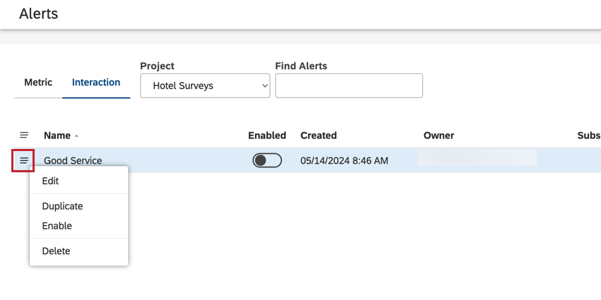This screenshot has width=601, height=300.
Task: Click the 05/14/2024 8:46 AM created date cell
Action: tap(344, 161)
